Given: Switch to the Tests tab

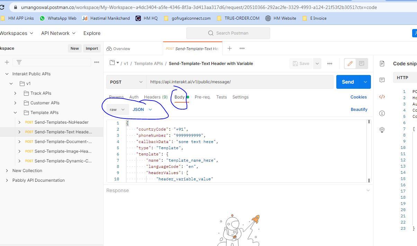Looking at the screenshot, I should [222, 97].
